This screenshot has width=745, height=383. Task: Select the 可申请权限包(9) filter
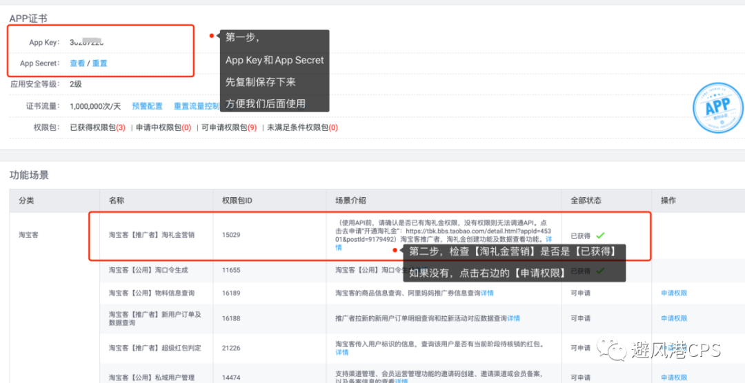coord(229,127)
